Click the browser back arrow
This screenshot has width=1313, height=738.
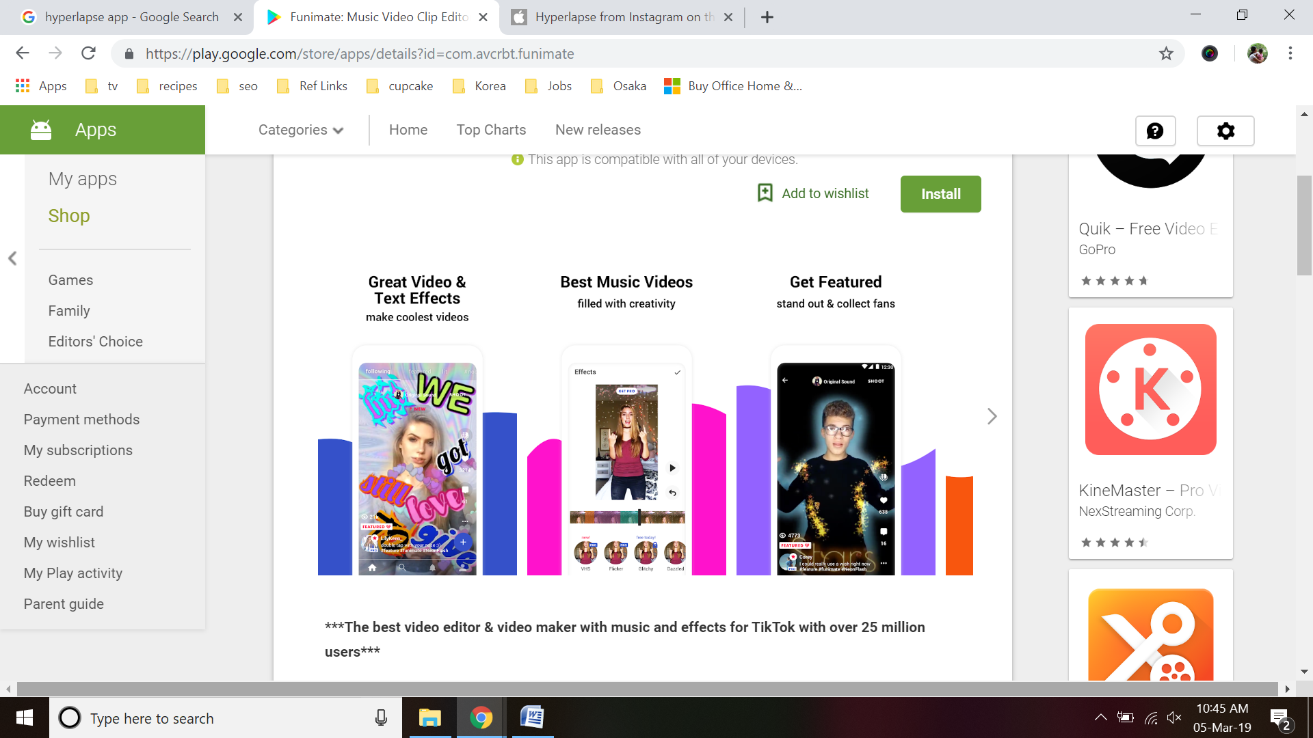23,53
